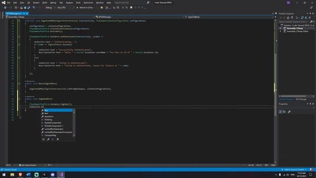Image resolution: width=316 pixels, height=178 pixels.
Task: Open the Analyze menu
Action: click(69, 2)
